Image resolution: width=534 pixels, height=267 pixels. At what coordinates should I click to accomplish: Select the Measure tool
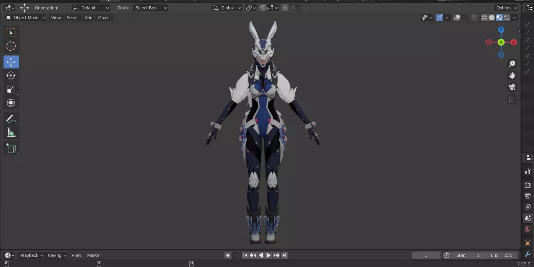pyautogui.click(x=11, y=133)
